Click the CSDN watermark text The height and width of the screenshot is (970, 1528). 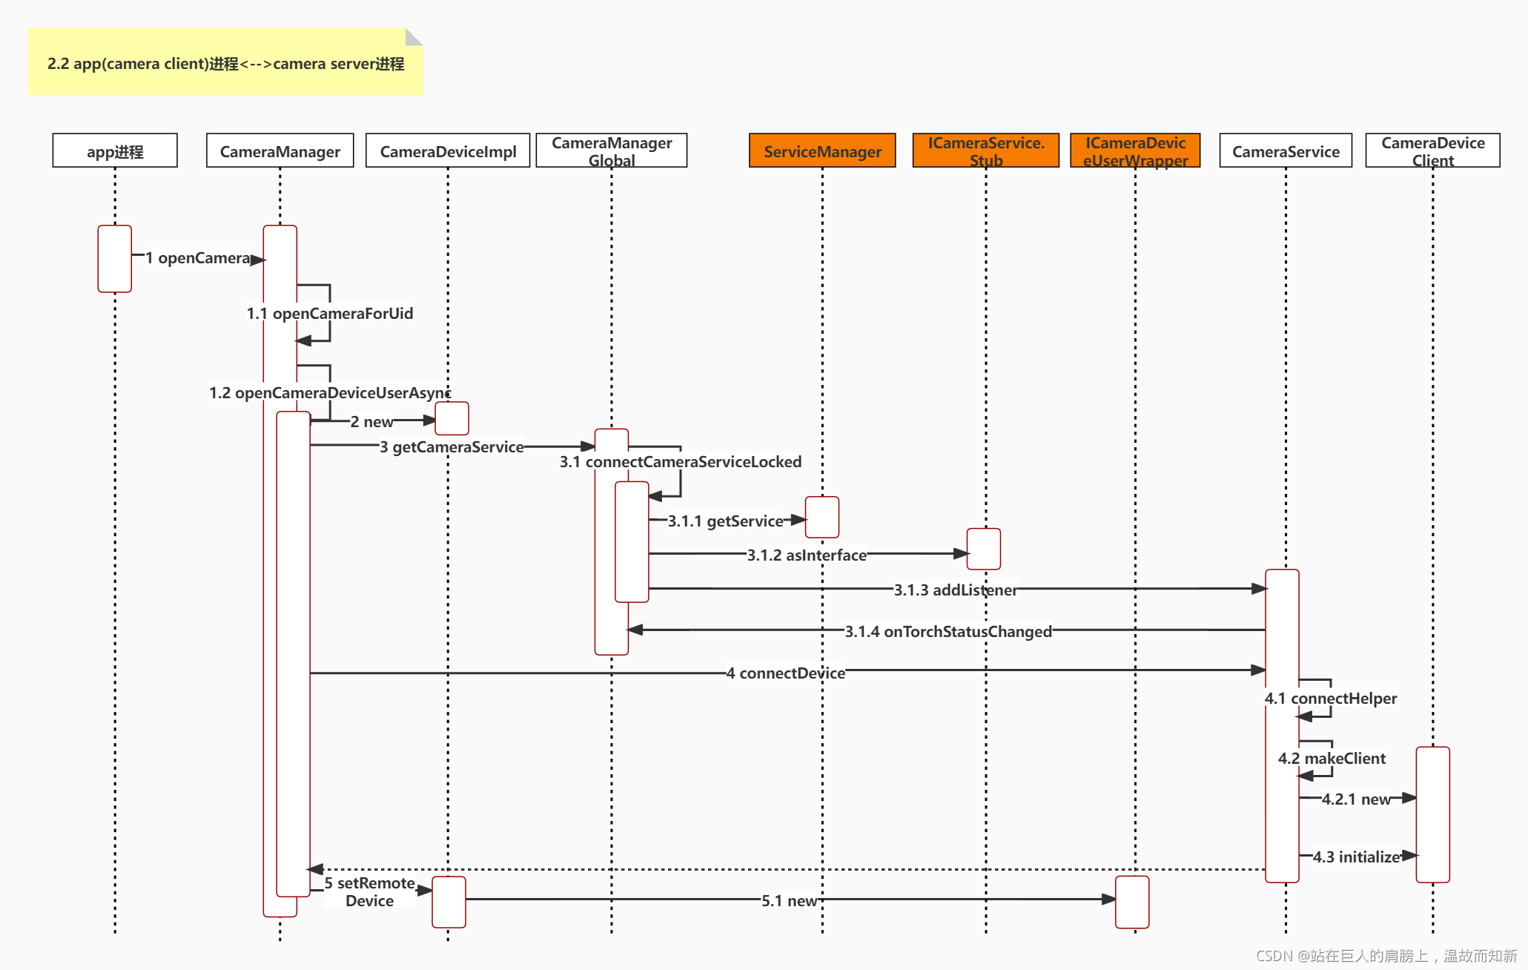pos(1386,956)
